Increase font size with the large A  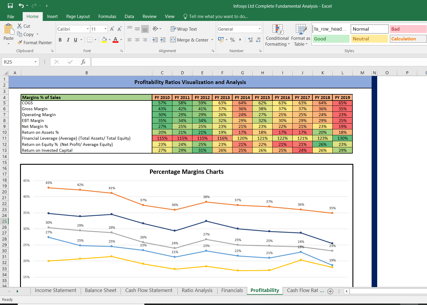[112, 29]
